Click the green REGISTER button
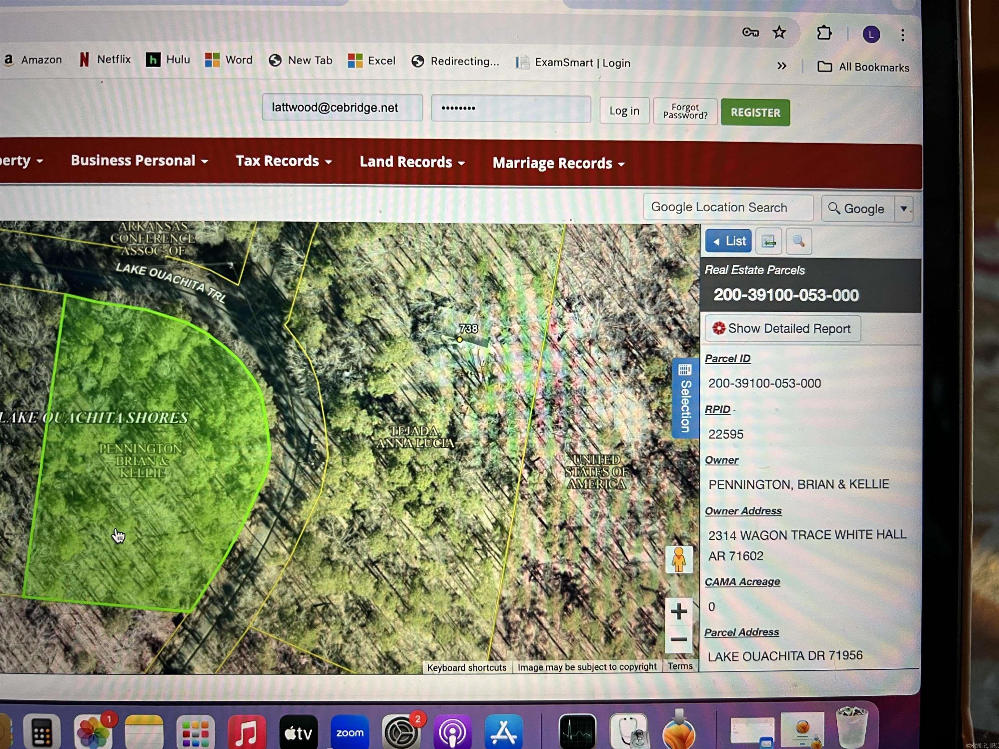This screenshot has width=999, height=749. 755,112
